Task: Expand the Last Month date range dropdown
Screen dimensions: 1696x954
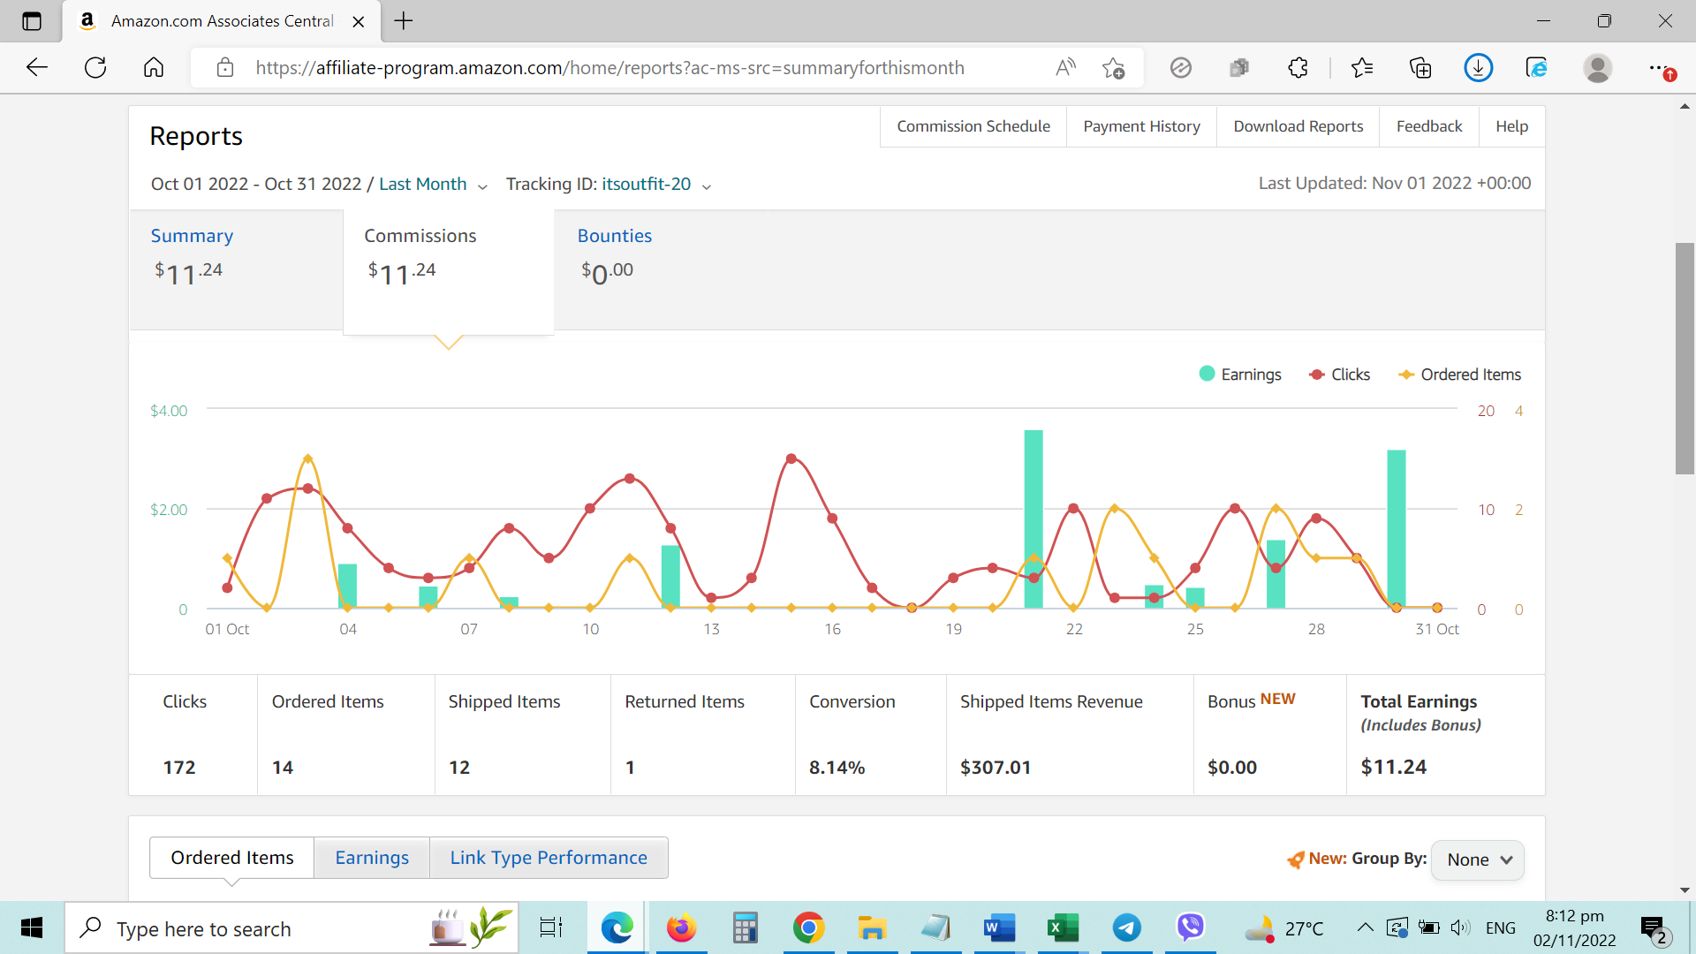Action: pyautogui.click(x=433, y=184)
